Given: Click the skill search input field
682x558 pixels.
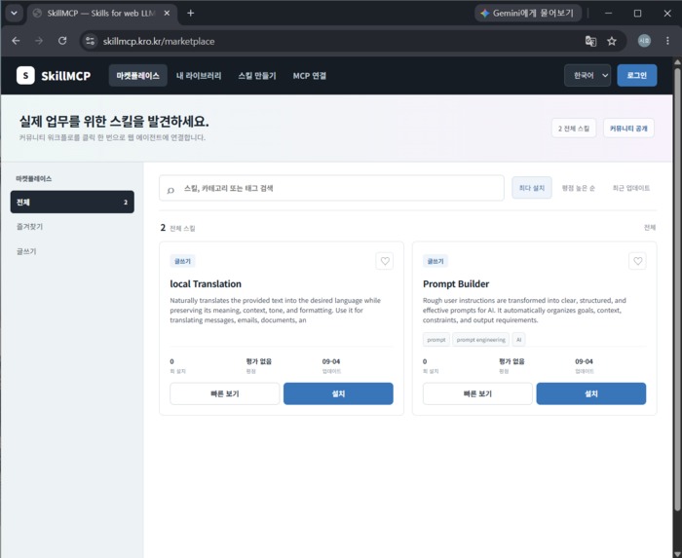Looking at the screenshot, I should click(x=331, y=188).
